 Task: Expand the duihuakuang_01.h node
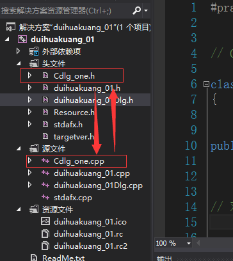point(29,88)
